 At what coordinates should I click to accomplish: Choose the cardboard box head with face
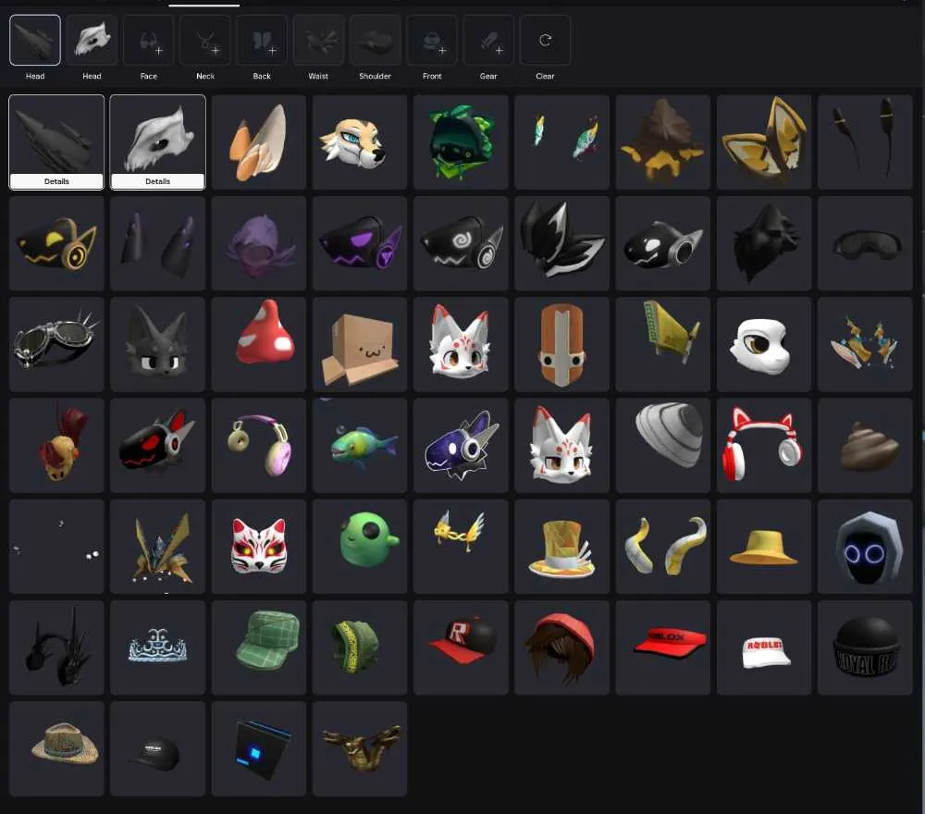[x=360, y=344]
